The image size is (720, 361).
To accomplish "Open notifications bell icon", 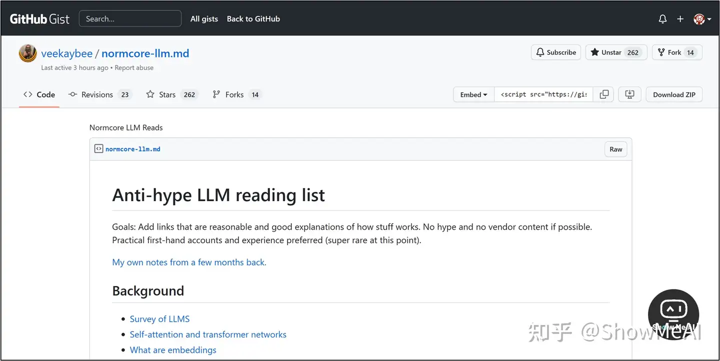I will tap(662, 19).
